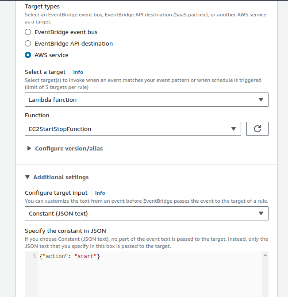Choose the EventBridge API destination option

pyautogui.click(x=28, y=43)
